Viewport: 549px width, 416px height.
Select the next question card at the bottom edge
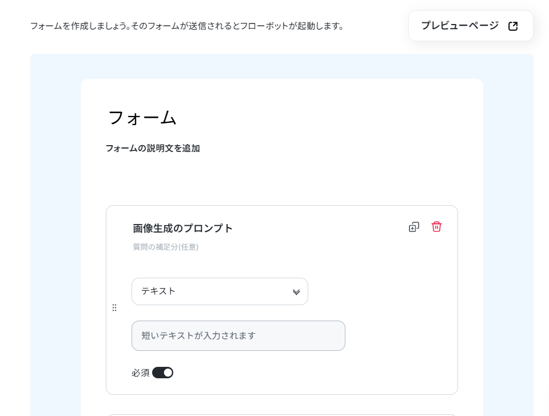282,415
